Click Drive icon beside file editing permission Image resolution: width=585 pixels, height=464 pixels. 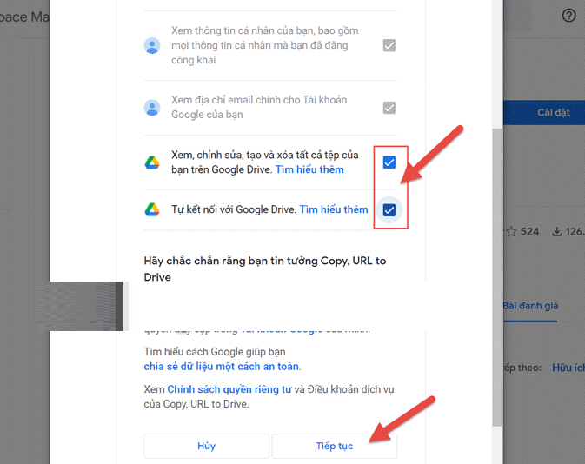click(152, 162)
